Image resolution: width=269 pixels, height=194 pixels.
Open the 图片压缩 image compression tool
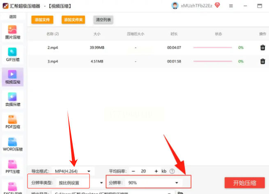pyautogui.click(x=12, y=32)
